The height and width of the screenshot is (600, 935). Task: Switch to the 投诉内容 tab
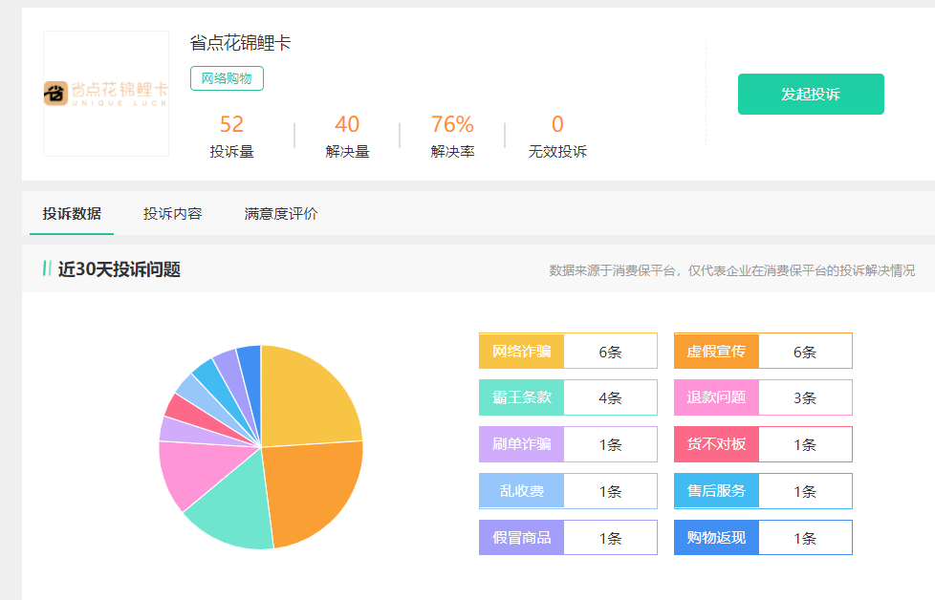172,214
